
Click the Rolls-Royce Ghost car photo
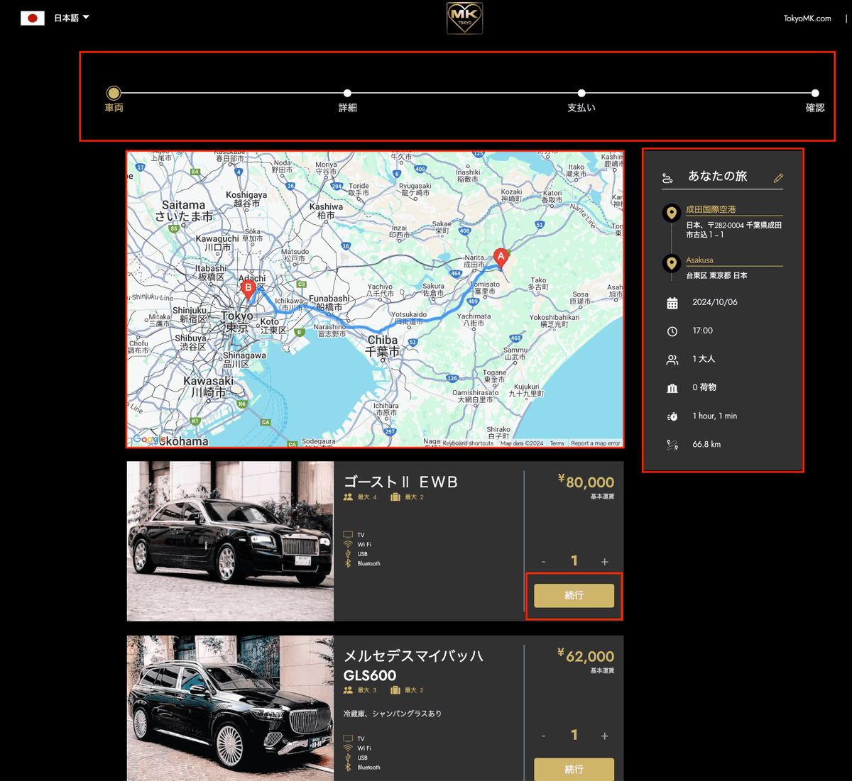(230, 541)
